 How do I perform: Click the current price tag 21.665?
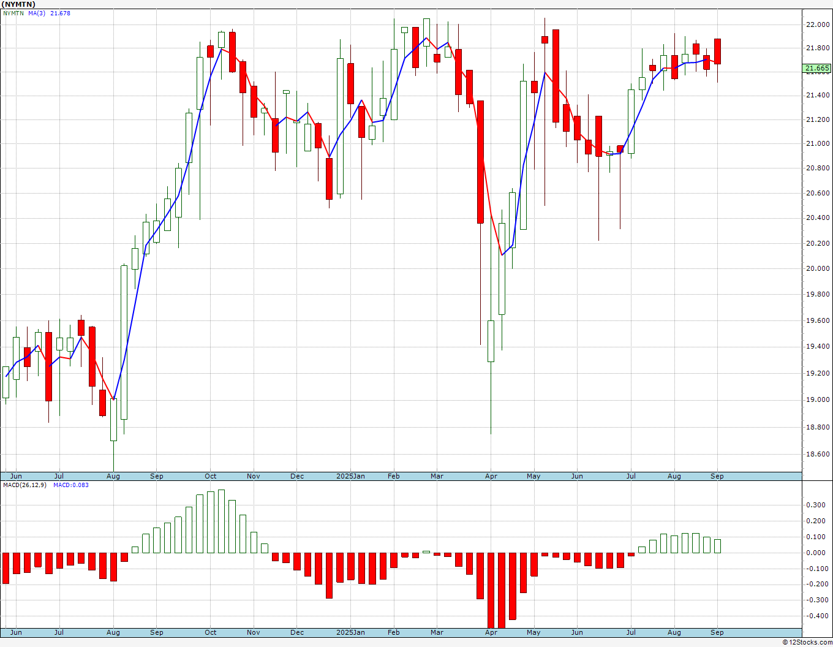[x=817, y=69]
